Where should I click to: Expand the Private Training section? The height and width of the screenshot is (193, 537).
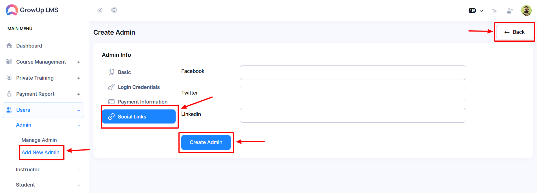(x=43, y=78)
